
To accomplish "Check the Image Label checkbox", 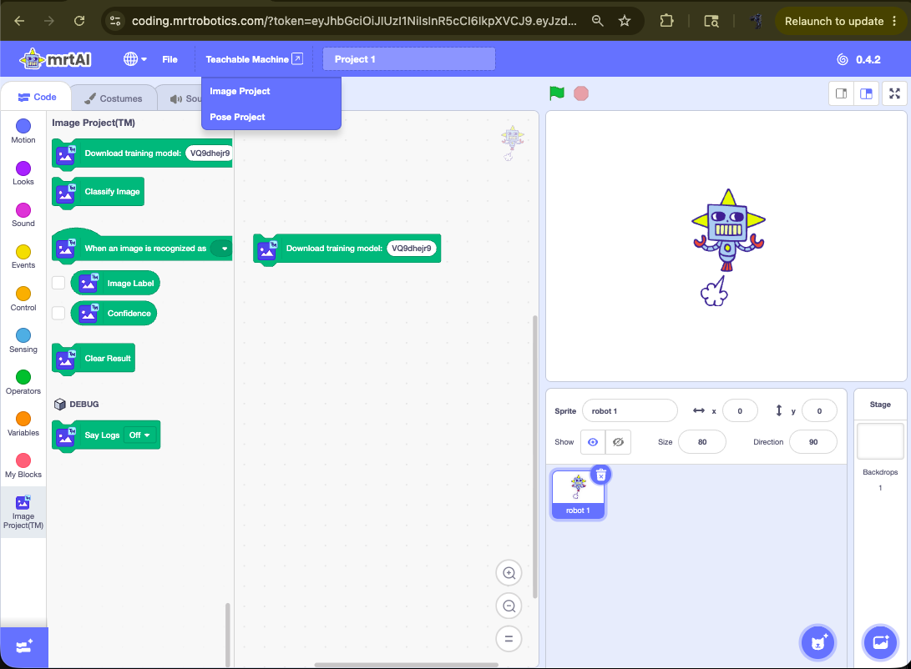I will (x=58, y=283).
